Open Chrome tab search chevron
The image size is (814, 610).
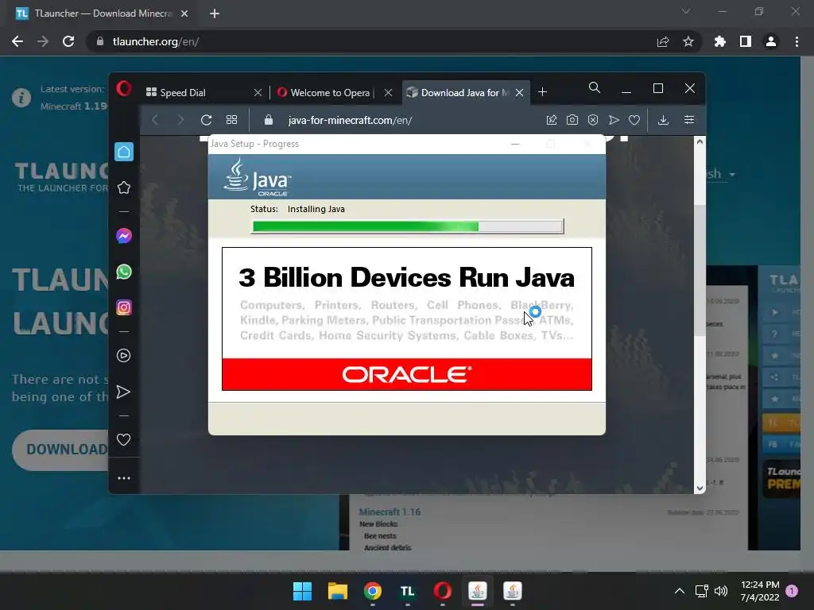click(686, 11)
